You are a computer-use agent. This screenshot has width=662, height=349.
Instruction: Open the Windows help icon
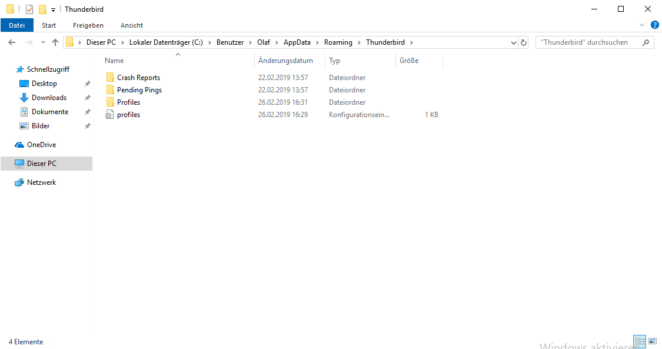pos(655,25)
